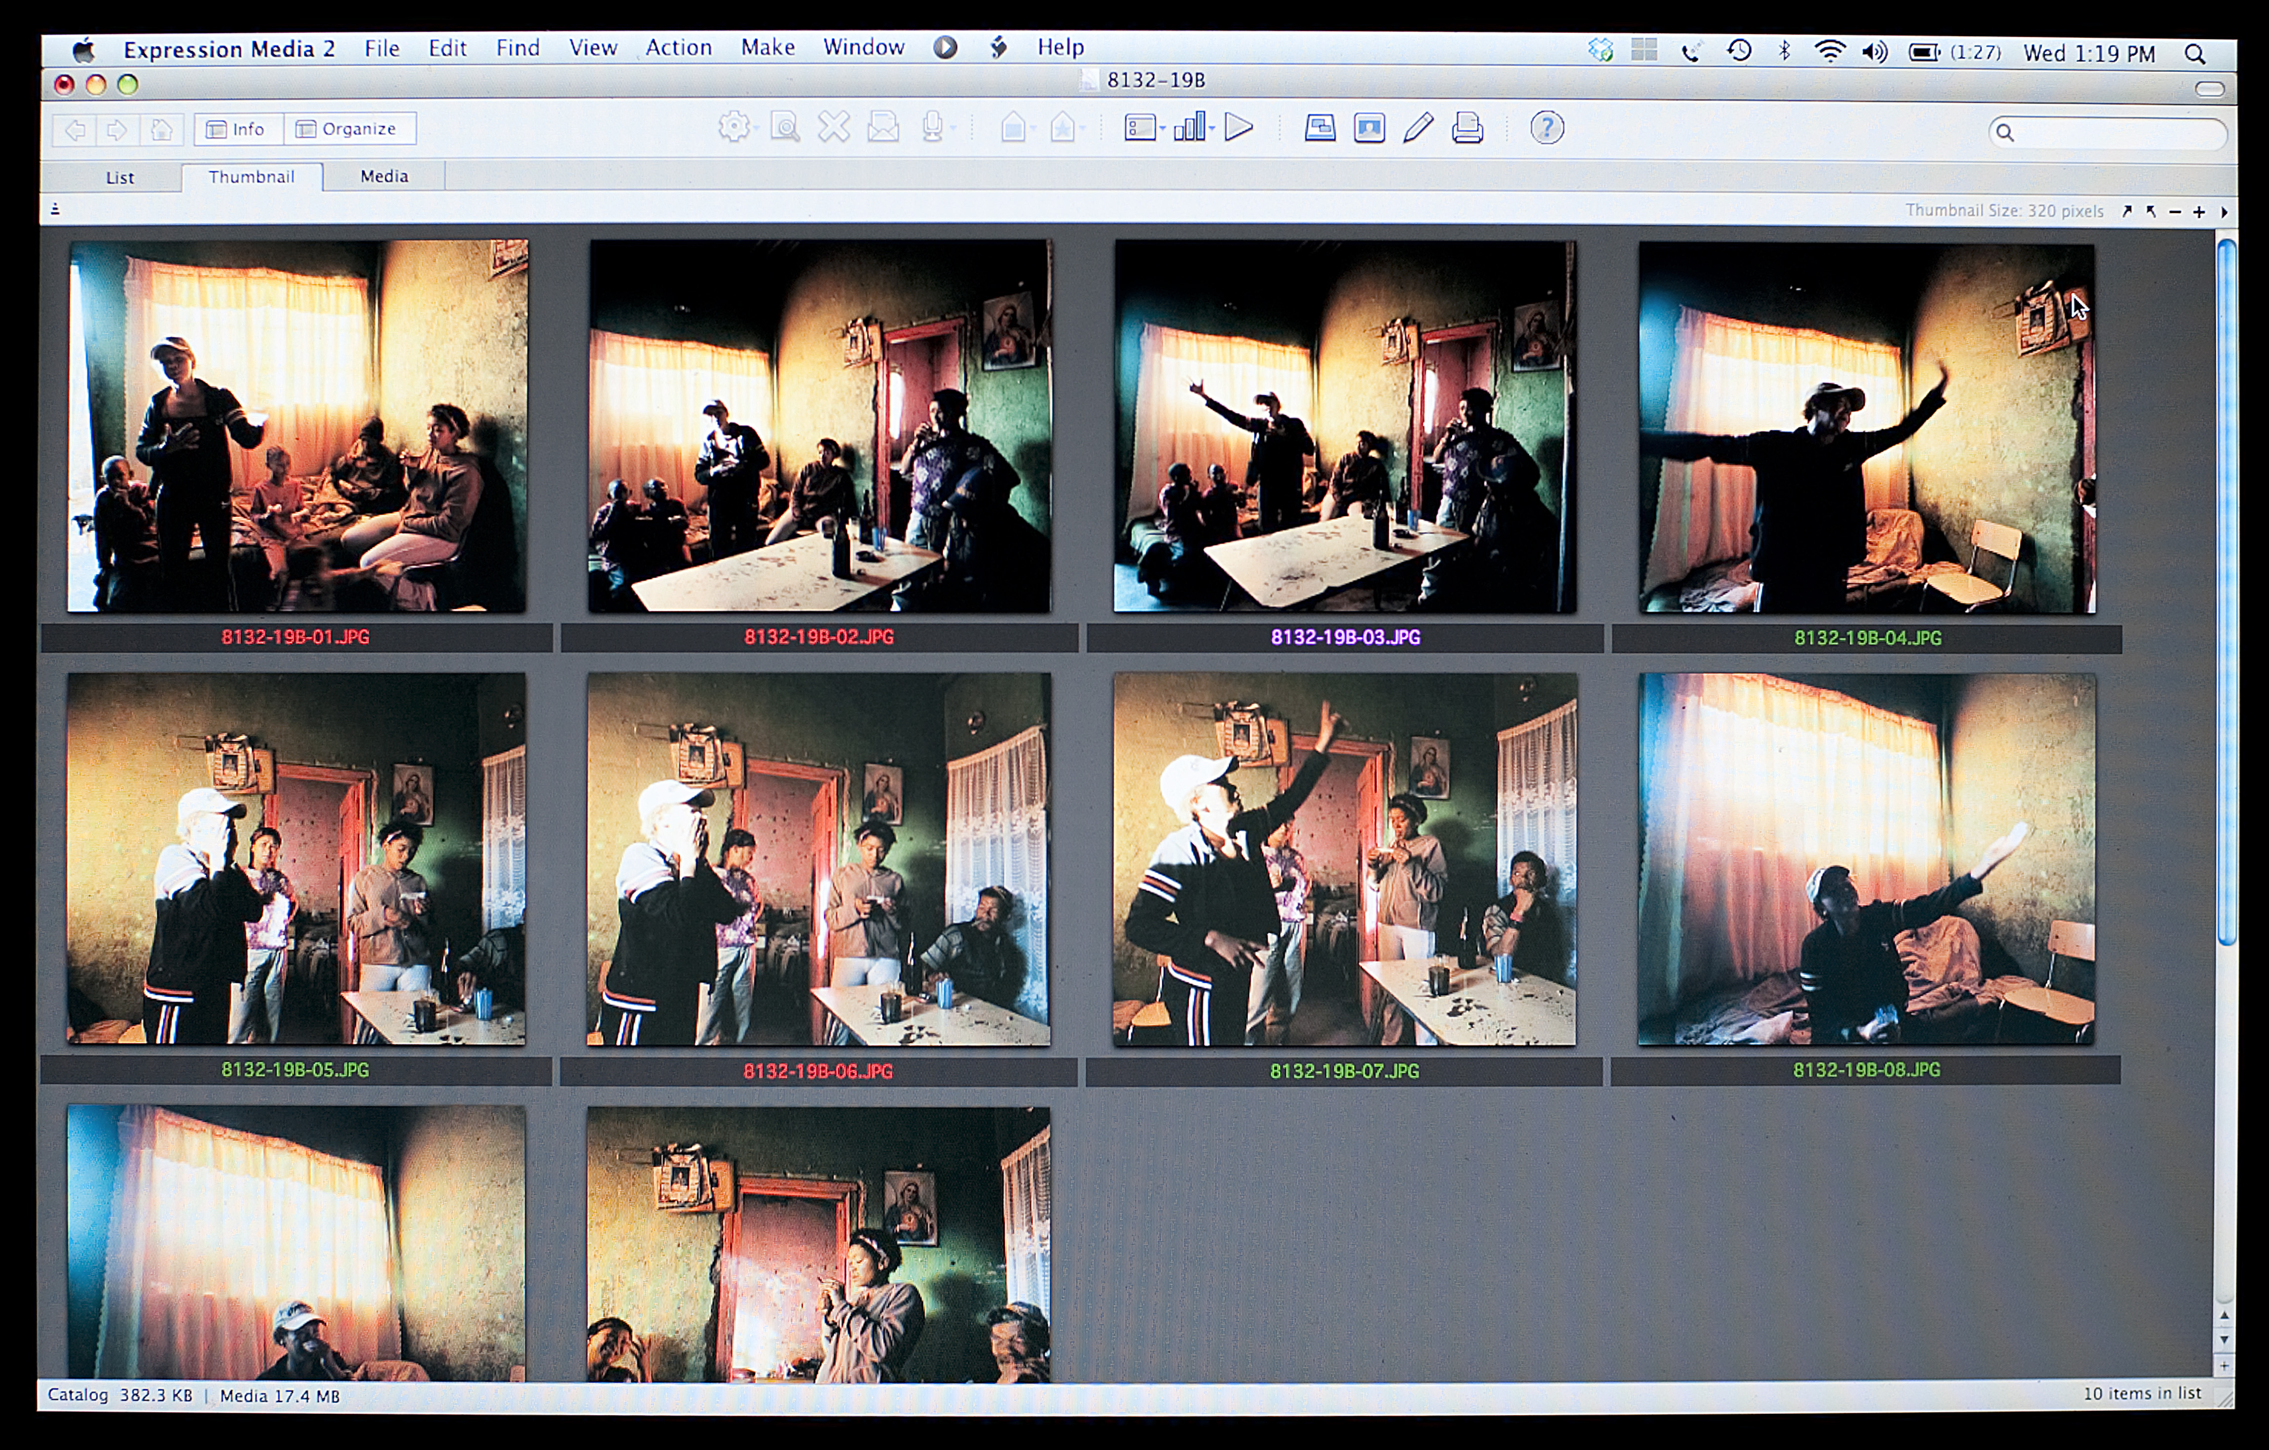
Task: Click the up-right arrow near Thumbnail Size
Action: (2127, 212)
